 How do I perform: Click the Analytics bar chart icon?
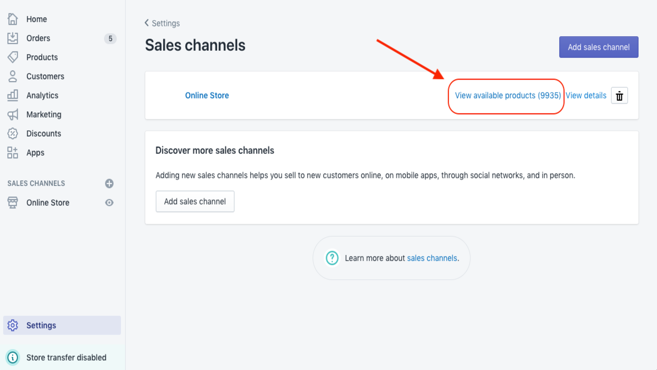coord(13,95)
